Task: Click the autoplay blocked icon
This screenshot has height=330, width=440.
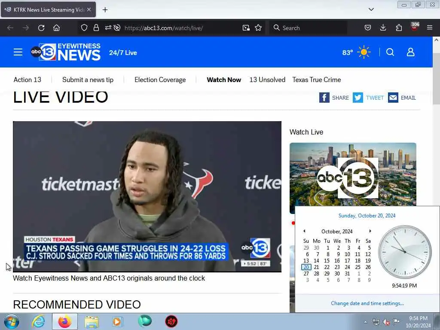Action: [117, 27]
